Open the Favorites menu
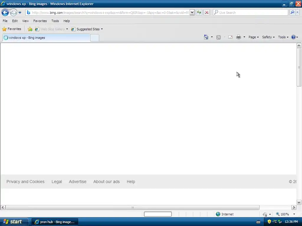The width and height of the screenshot is (302, 226). click(x=40, y=21)
